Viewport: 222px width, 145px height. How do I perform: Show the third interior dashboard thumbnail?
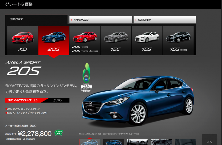138,142
